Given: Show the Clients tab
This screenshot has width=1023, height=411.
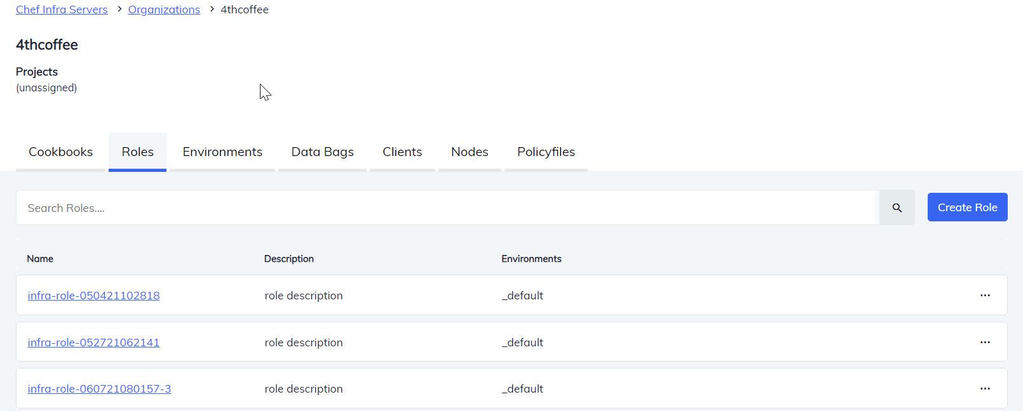Looking at the screenshot, I should (402, 152).
